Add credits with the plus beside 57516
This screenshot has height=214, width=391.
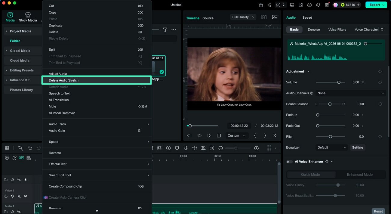coord(358,5)
